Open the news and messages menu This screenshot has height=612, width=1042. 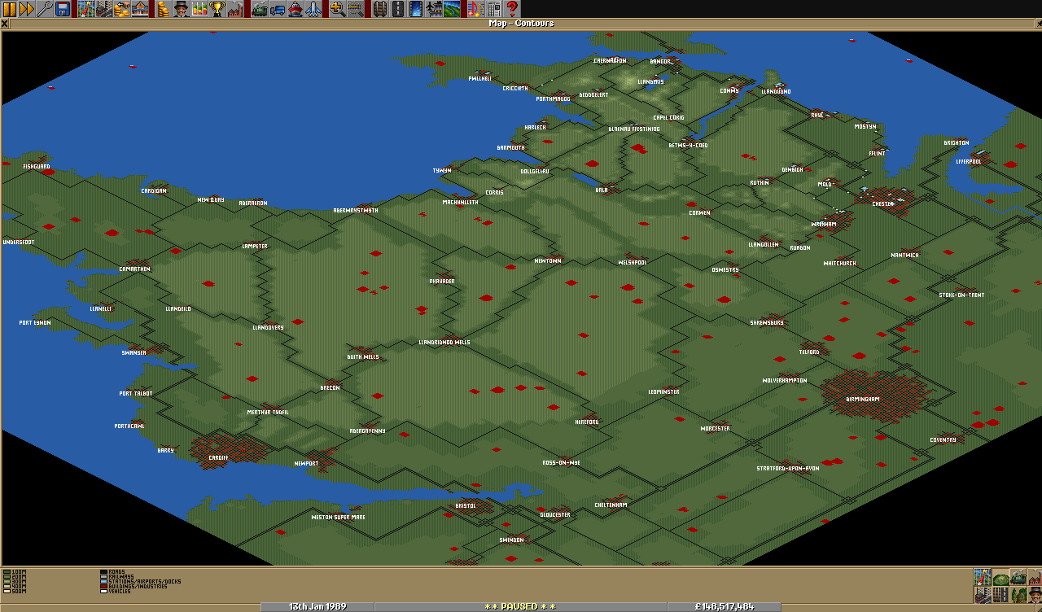[x=493, y=9]
